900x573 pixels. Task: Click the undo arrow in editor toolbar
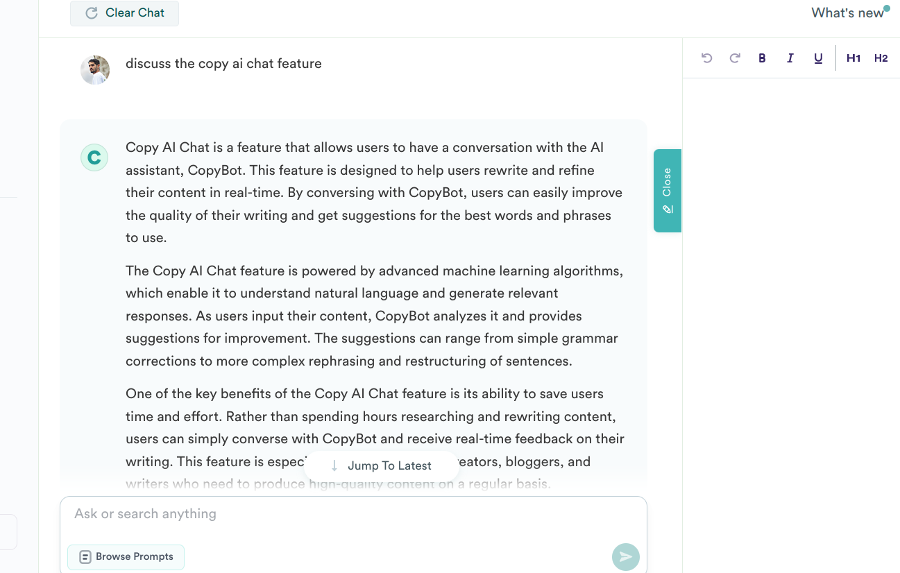(x=706, y=58)
